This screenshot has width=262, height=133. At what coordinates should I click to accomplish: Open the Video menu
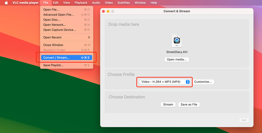(x=109, y=3)
